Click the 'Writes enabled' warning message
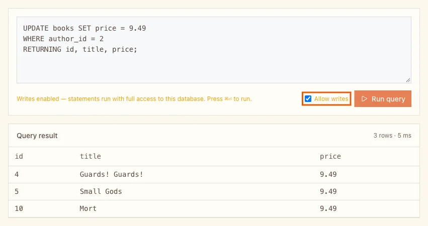The width and height of the screenshot is (428, 226). [134, 99]
